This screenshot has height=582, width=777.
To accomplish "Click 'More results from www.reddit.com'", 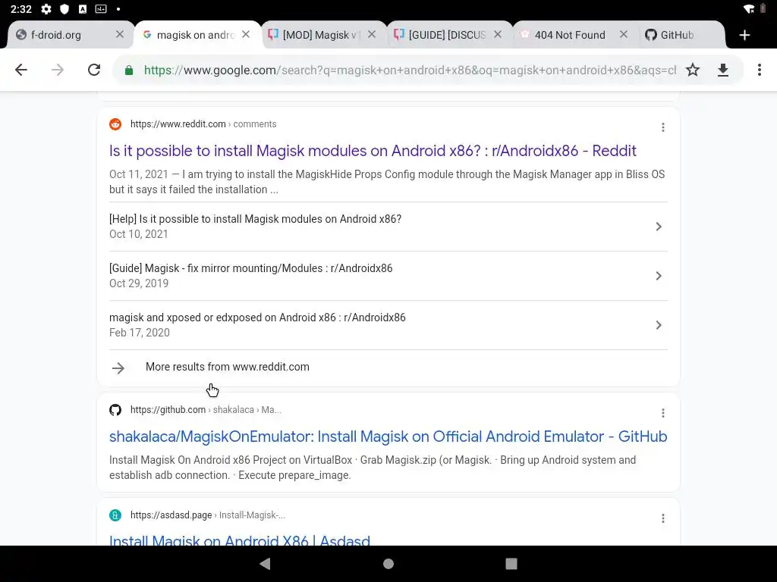I will pos(228,367).
